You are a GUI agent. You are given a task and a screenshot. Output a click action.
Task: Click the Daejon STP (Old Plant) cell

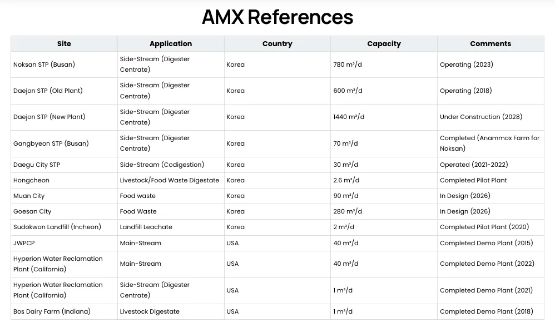point(48,91)
